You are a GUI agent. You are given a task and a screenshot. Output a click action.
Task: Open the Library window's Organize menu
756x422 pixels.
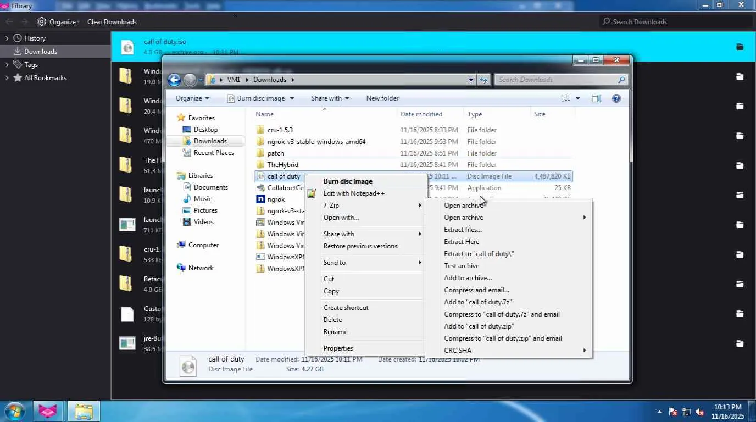tap(59, 21)
